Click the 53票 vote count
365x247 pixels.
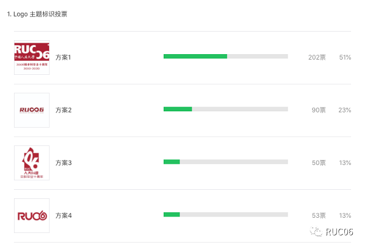[318, 215]
